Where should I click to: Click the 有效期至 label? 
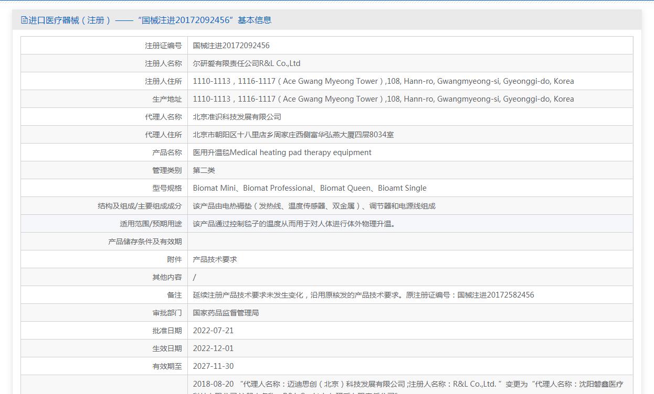(x=167, y=366)
